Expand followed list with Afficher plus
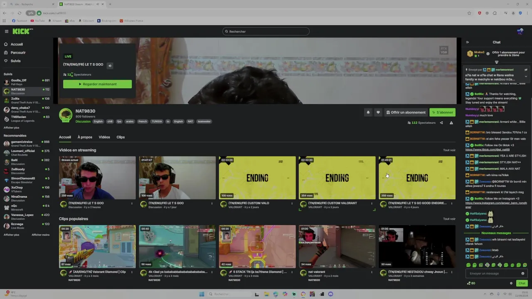 [x=11, y=128]
